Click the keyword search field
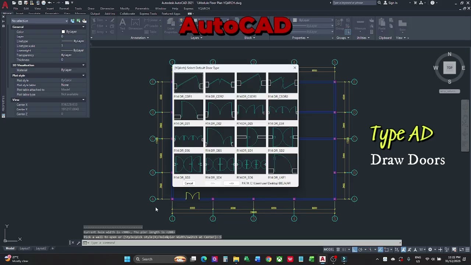This screenshot has height=265, width=471. tap(354, 3)
